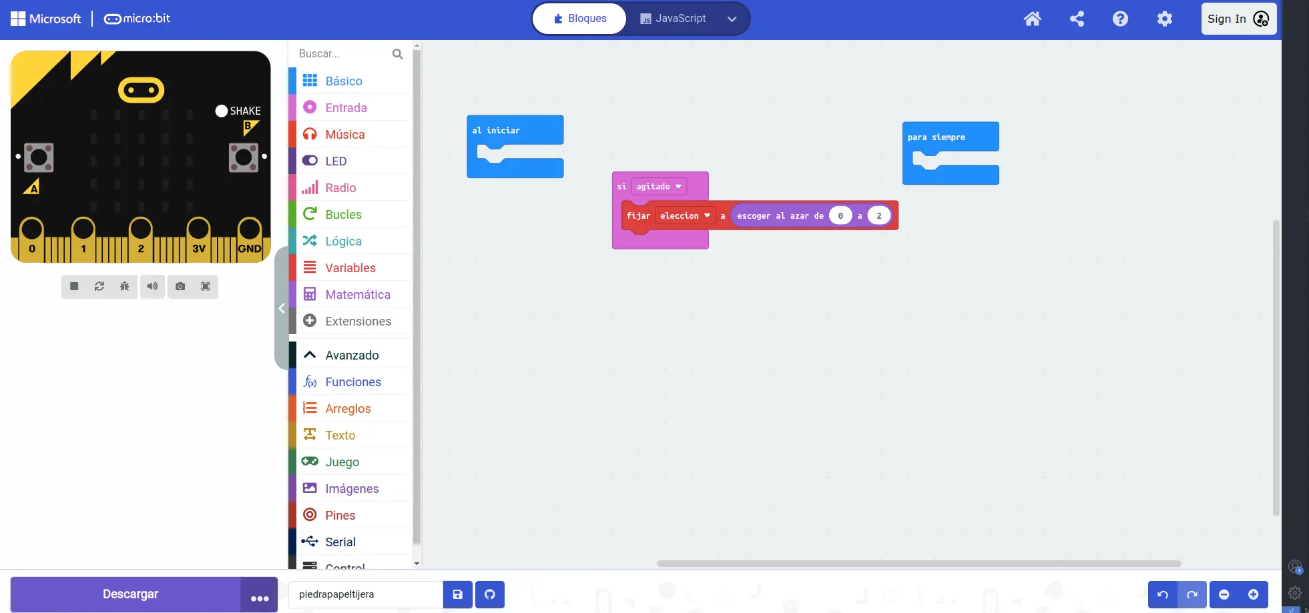Open the eleccion variable dropdown
The image size is (1309, 613).
(x=686, y=215)
